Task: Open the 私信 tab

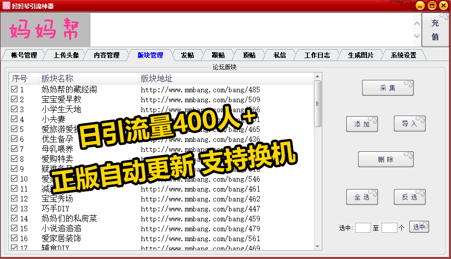Action: [x=280, y=55]
